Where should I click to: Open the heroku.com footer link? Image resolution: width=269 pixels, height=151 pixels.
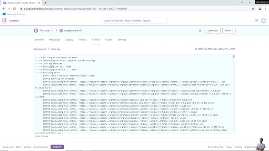click(x=8, y=147)
